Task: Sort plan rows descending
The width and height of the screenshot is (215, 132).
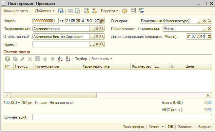Action: 68,59
